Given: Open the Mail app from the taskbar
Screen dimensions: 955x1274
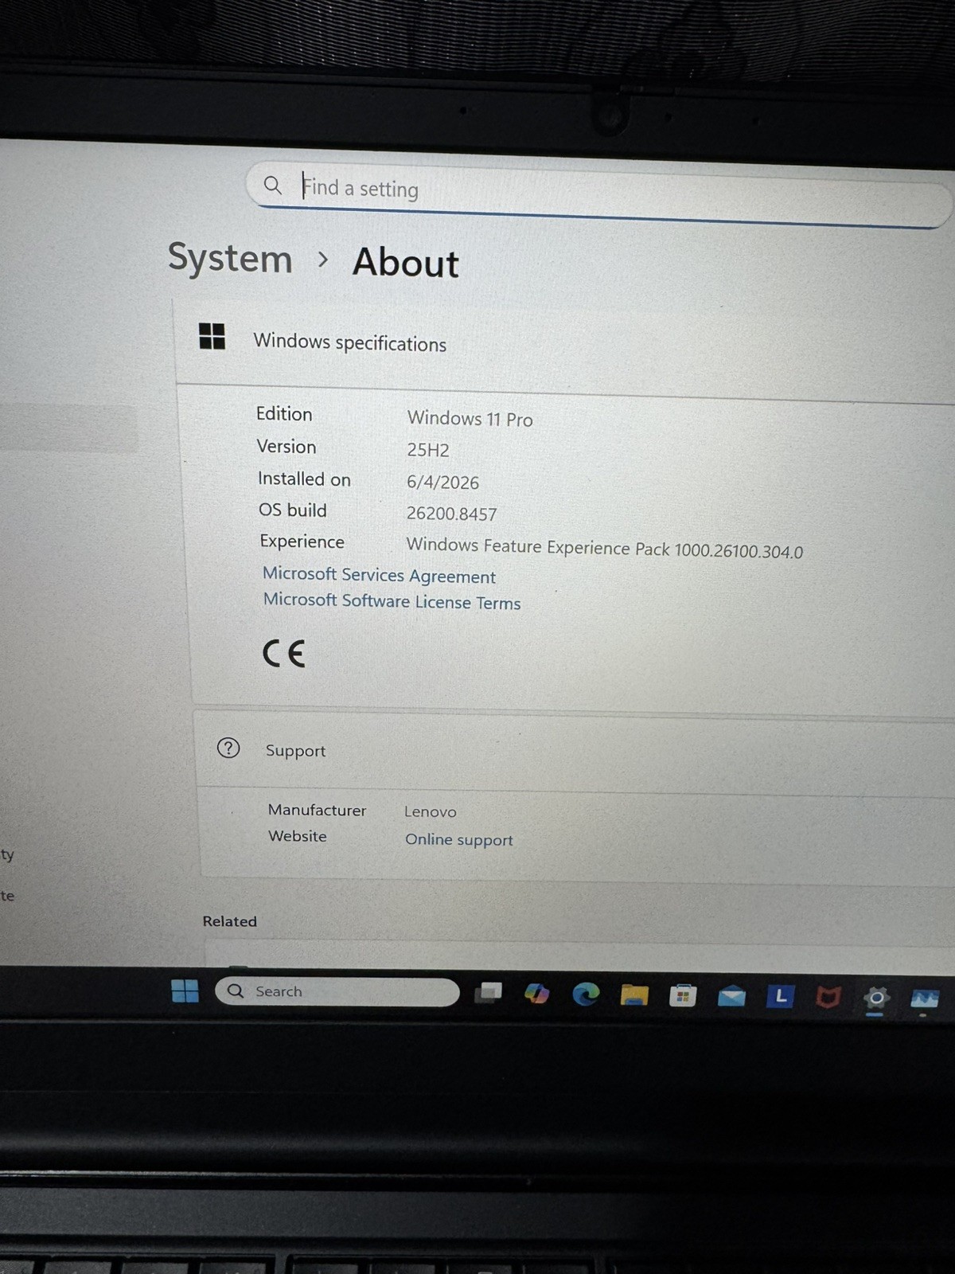Looking at the screenshot, I should (731, 996).
